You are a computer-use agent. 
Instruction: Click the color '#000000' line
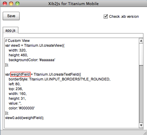pos(22,108)
